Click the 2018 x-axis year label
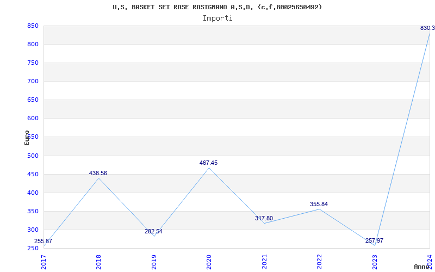This screenshot has height=272, width=435. coord(99,262)
